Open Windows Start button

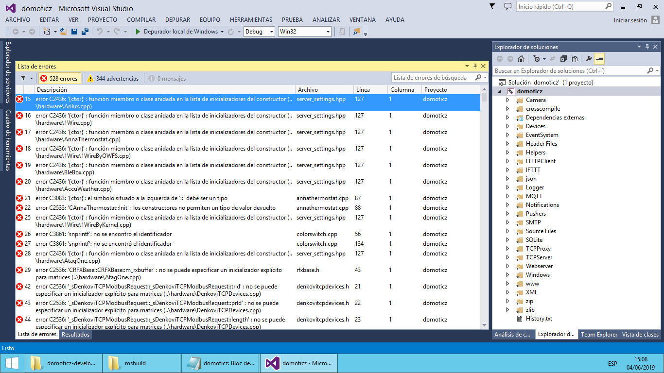click(x=12, y=363)
